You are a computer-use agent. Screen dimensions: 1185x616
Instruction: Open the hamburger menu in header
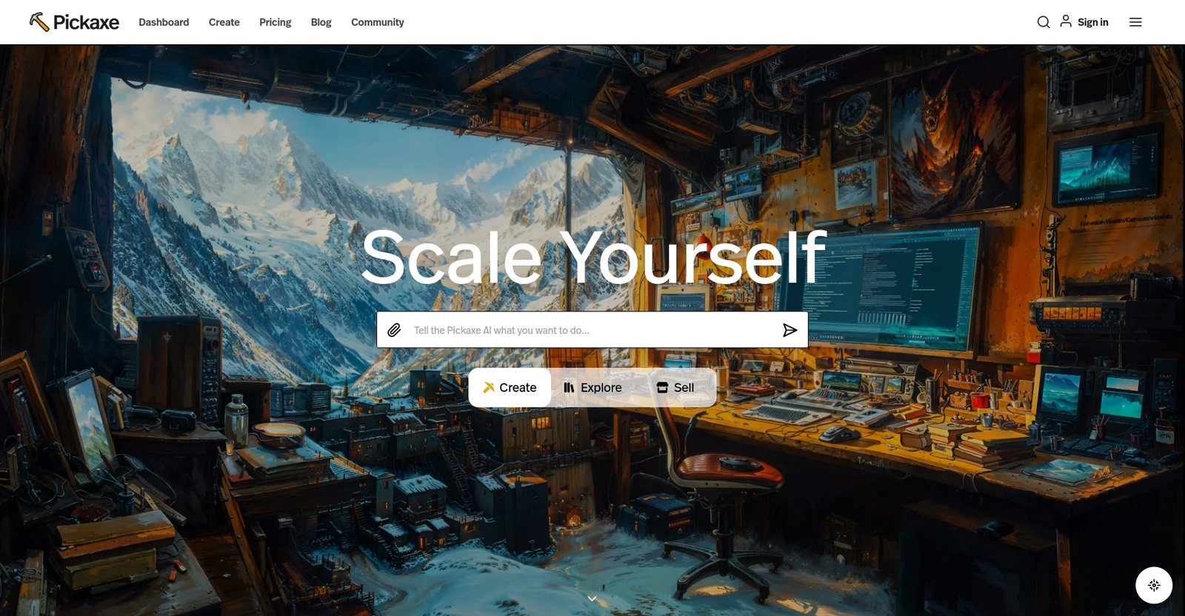pos(1135,22)
